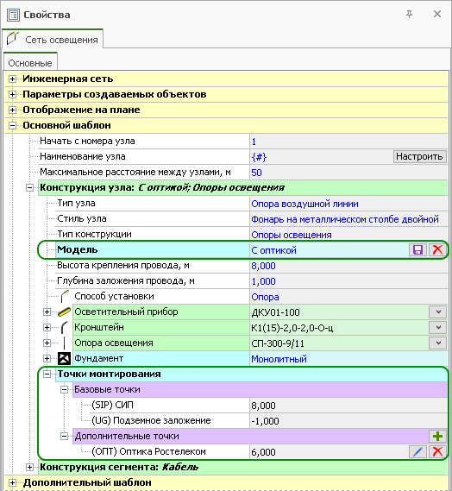Expand the Опора освещения node
Viewport: 452px width, 491px height.
(x=47, y=343)
